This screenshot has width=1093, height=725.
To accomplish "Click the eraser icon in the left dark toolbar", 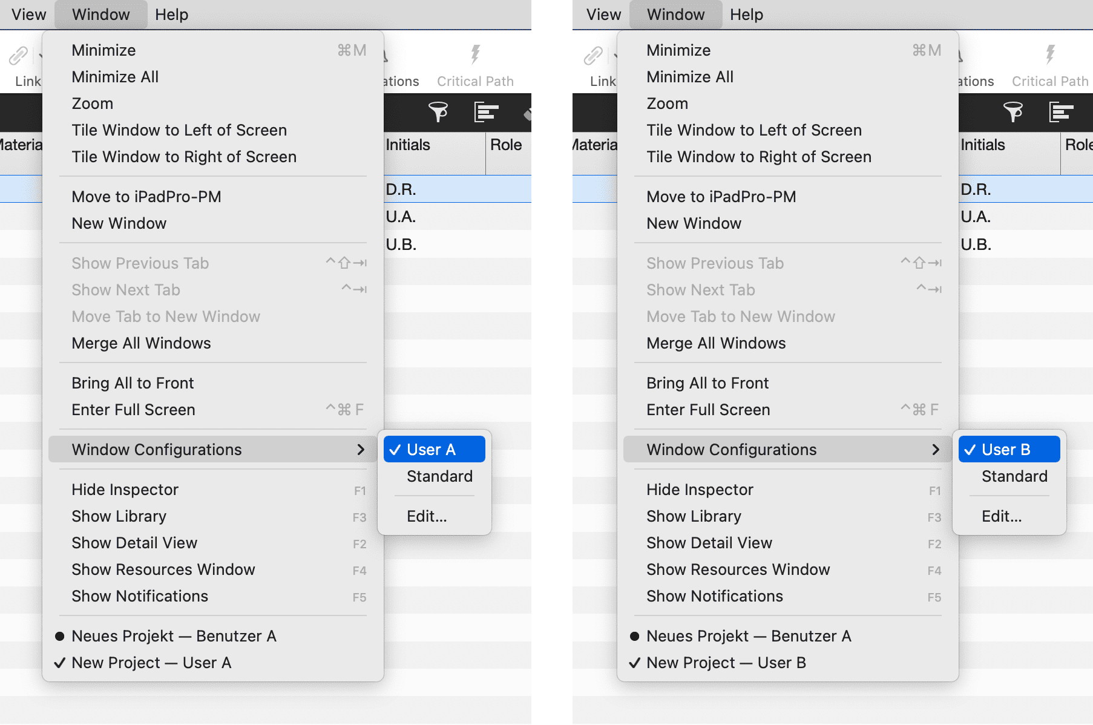I will [528, 113].
